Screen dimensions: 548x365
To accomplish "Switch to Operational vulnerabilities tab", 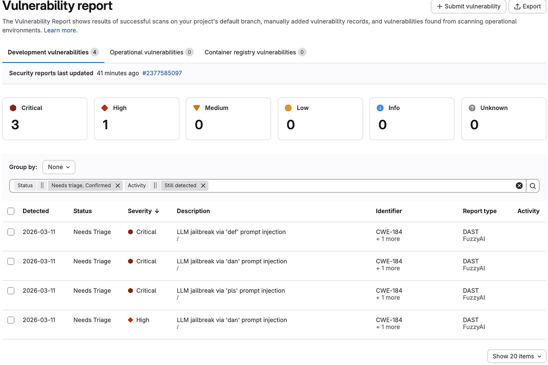I will coord(152,52).
